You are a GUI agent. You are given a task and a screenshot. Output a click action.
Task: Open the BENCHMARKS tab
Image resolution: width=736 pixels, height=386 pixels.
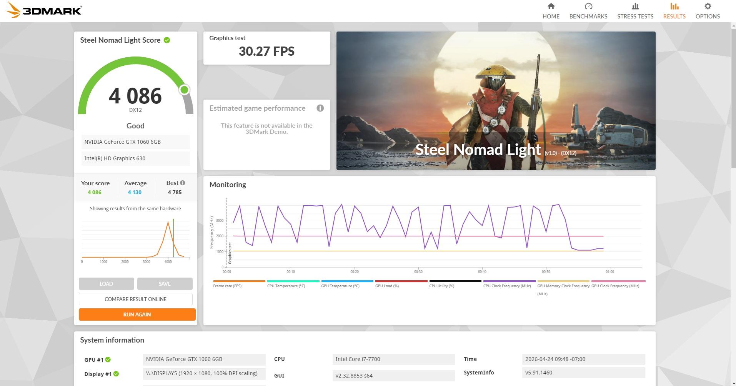(x=588, y=11)
